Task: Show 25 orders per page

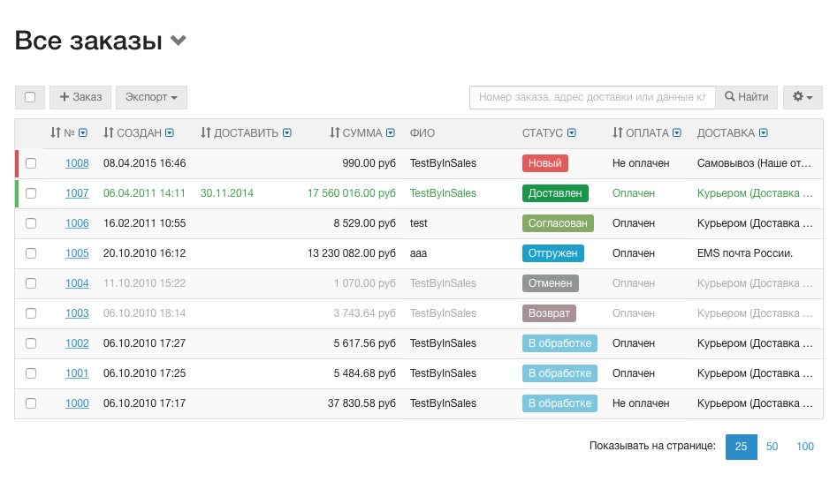Action: pyautogui.click(x=741, y=447)
